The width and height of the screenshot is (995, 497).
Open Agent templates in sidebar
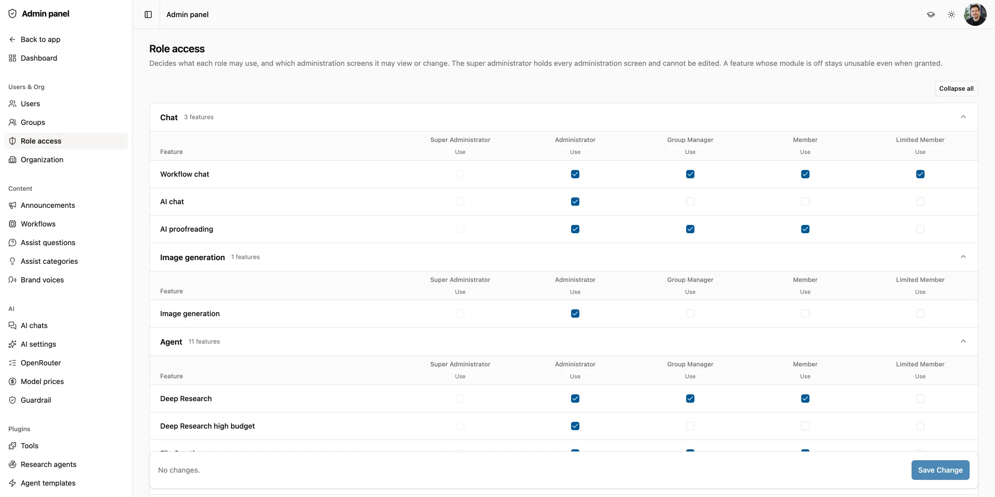(x=66, y=483)
